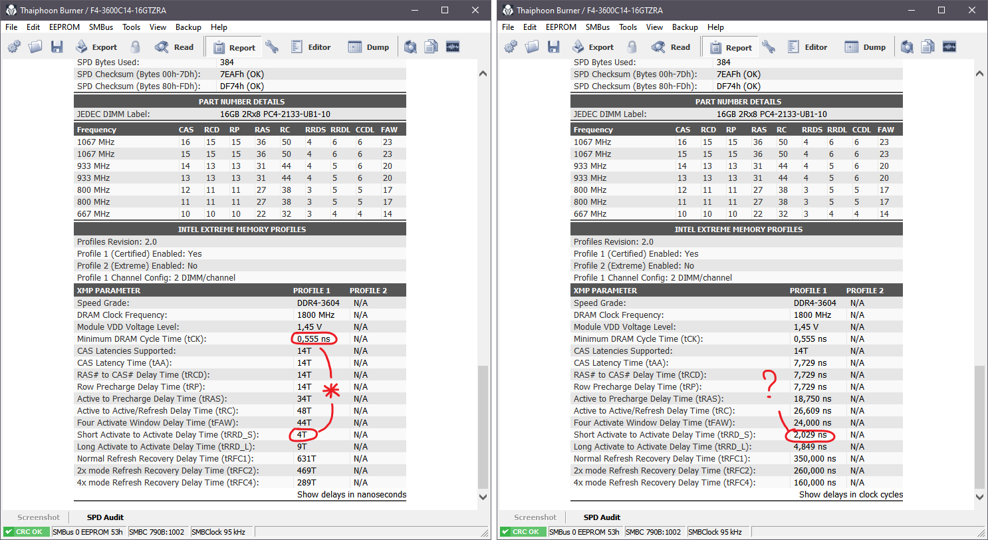Screen dimensions: 988x540
Task: Switch to Screenshot tab in left window
Action: (39, 517)
